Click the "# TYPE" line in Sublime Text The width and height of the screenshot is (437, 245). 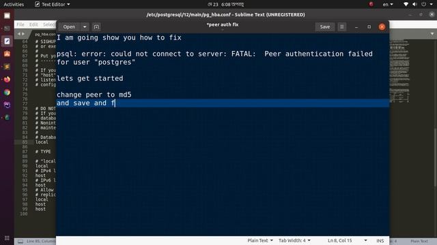coord(43,152)
